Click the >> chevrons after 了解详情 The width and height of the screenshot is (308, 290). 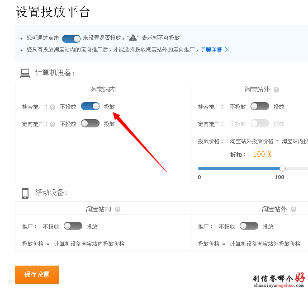tap(227, 50)
